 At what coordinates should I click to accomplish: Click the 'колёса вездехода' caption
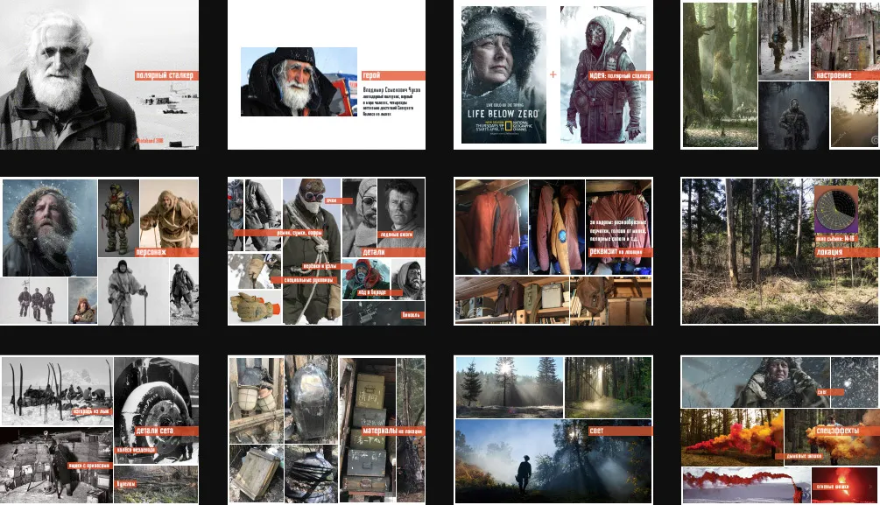[137, 451]
